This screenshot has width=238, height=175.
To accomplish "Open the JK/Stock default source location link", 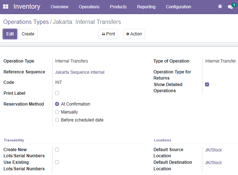I will pos(213,150).
